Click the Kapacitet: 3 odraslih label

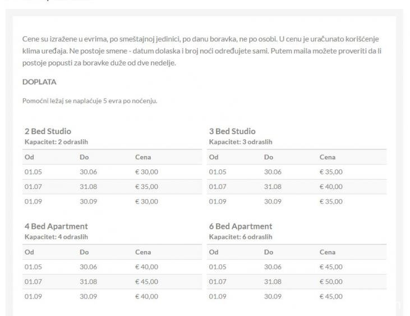point(241,142)
